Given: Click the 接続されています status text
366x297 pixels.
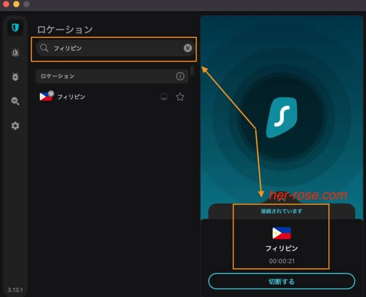Looking at the screenshot, I should 281,211.
